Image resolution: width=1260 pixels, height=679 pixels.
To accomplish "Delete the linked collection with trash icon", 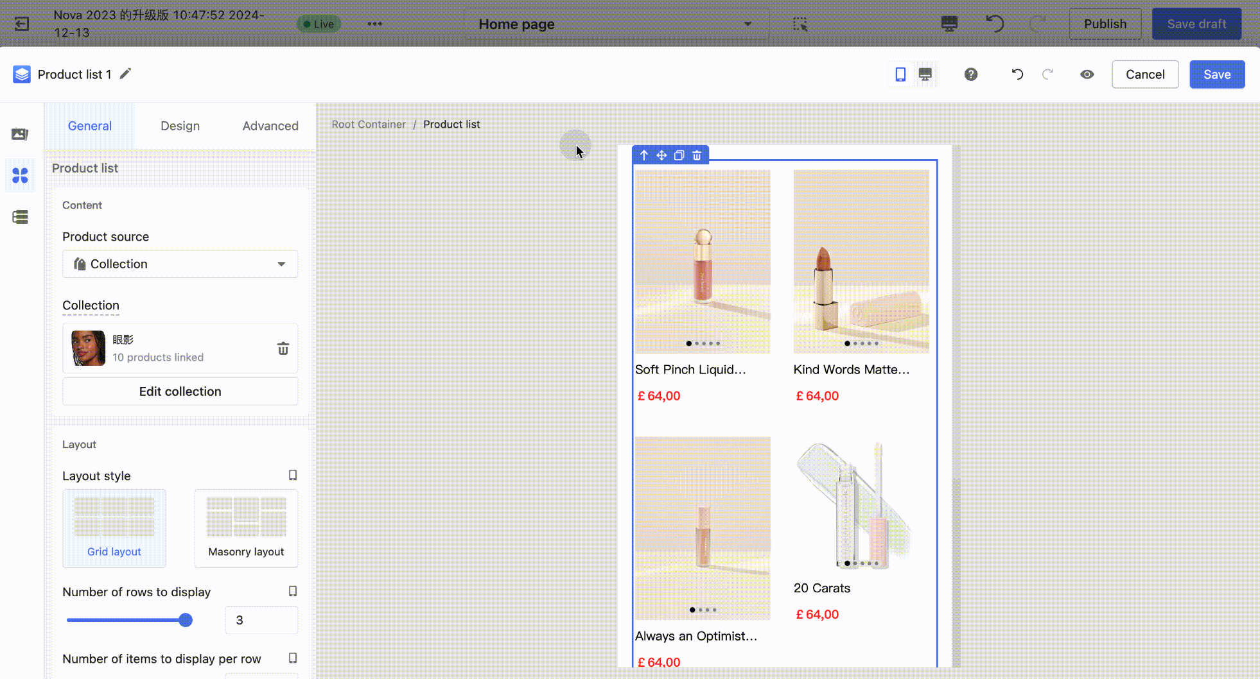I will point(283,348).
